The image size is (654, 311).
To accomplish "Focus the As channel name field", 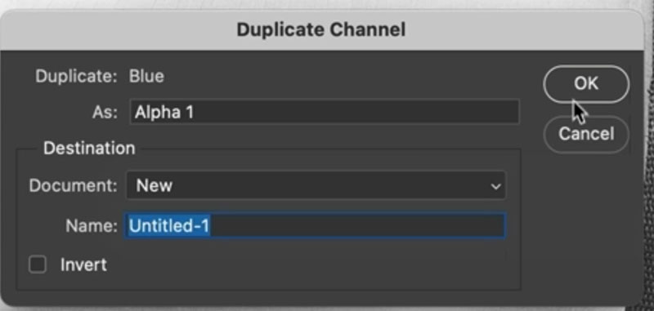I will click(x=325, y=112).
